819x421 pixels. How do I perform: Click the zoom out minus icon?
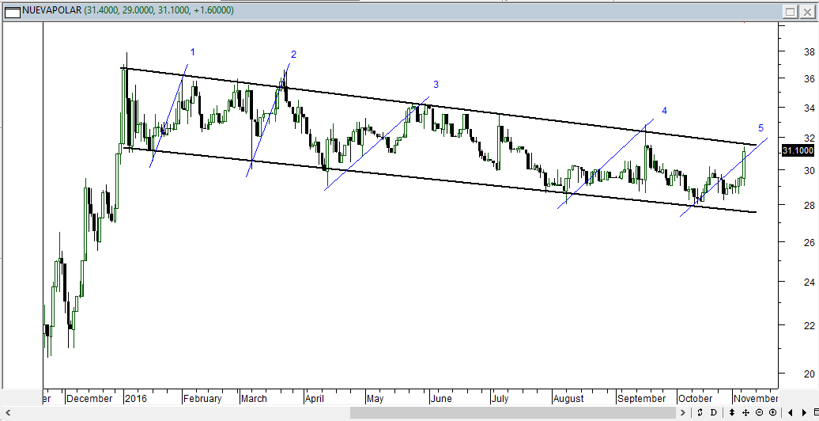coord(760,412)
